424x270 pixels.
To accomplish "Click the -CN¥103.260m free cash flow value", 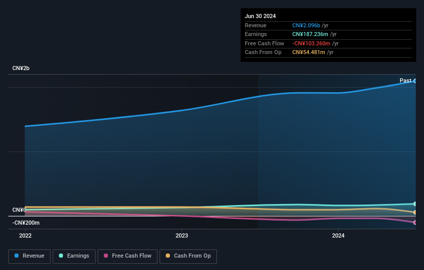I will click(311, 43).
